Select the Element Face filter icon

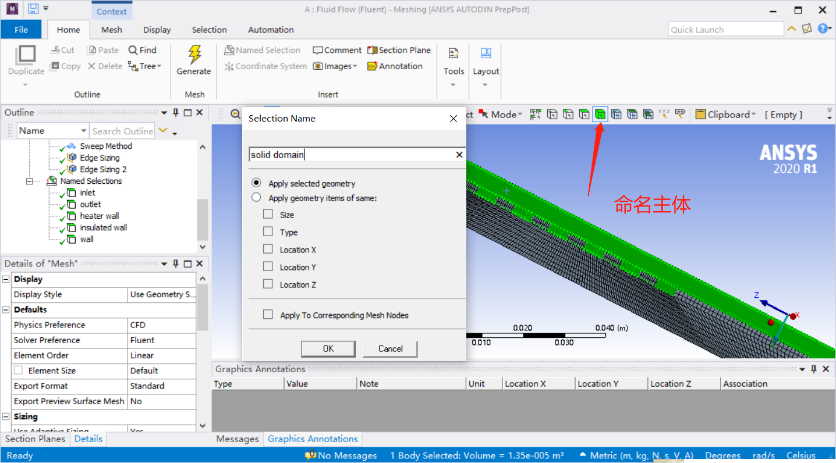click(x=632, y=115)
